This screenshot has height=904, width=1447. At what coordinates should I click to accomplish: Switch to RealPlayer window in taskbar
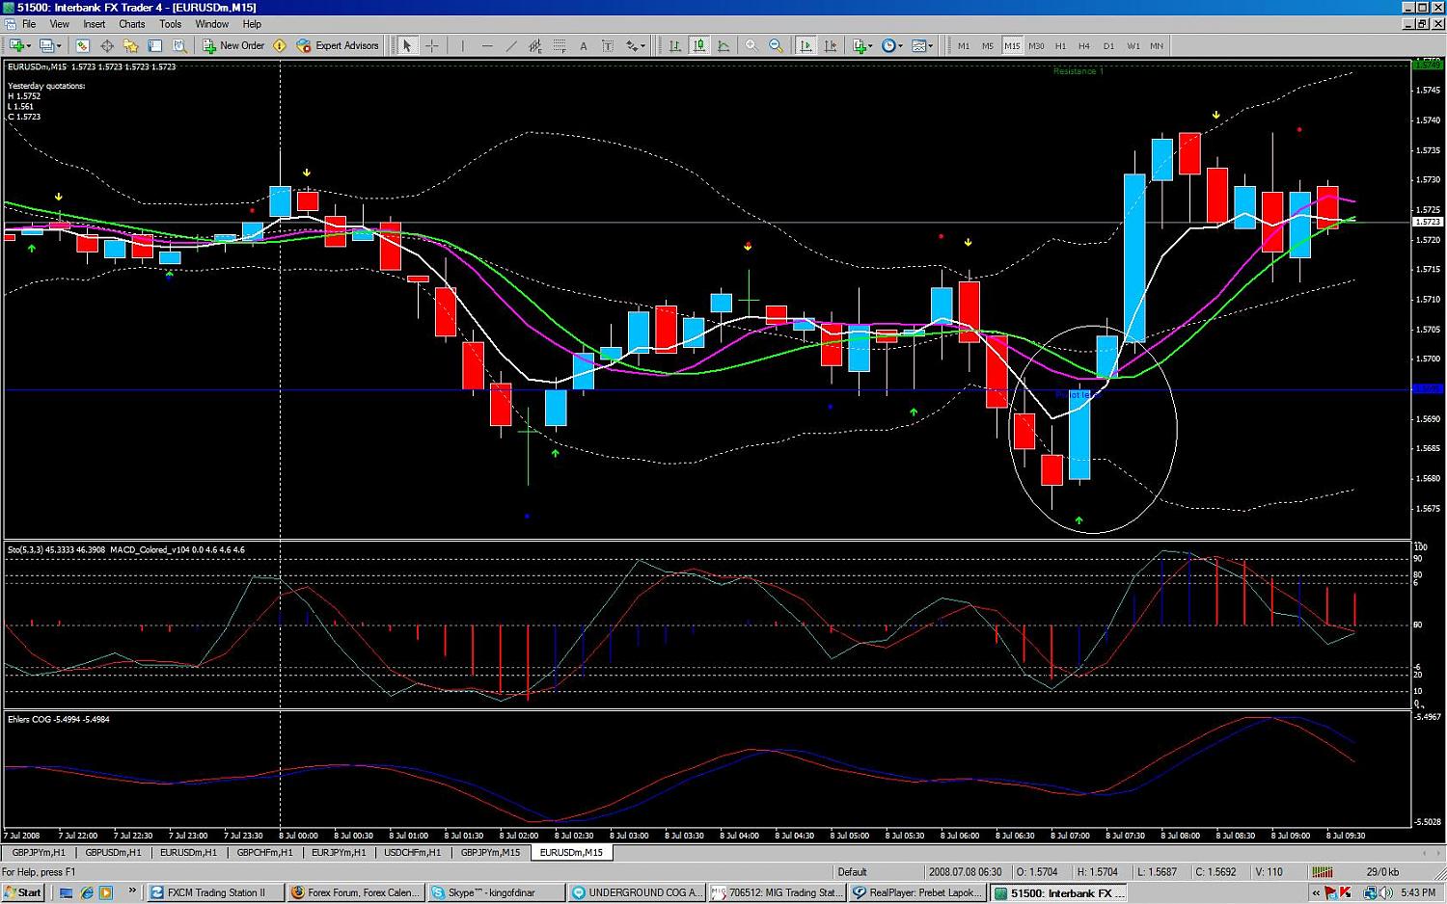[x=918, y=893]
